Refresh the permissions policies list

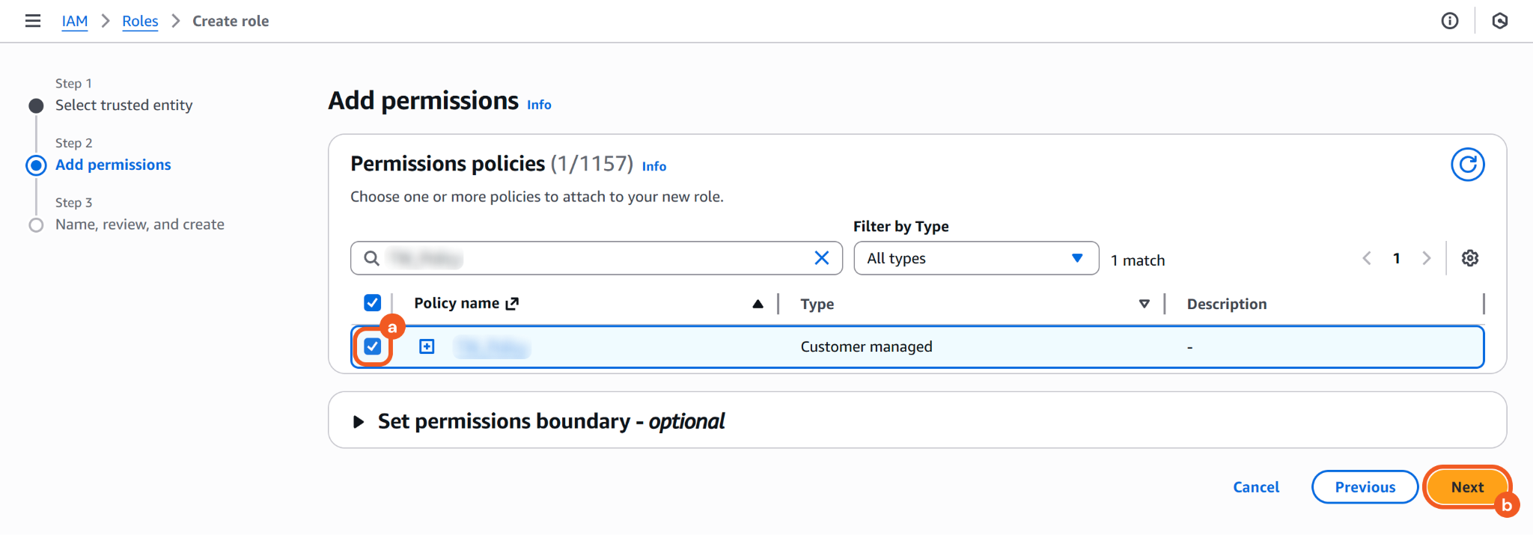tap(1467, 165)
